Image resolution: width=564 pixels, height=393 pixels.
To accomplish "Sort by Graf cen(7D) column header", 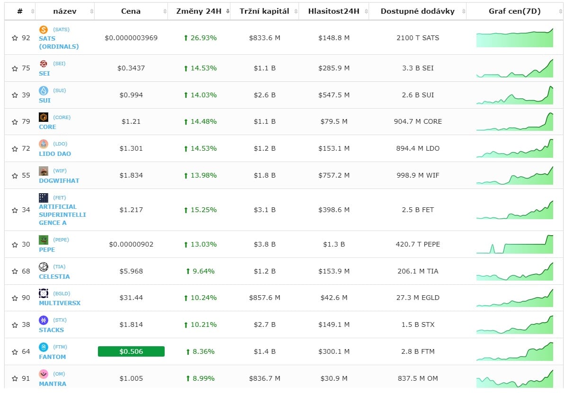I will (x=515, y=11).
